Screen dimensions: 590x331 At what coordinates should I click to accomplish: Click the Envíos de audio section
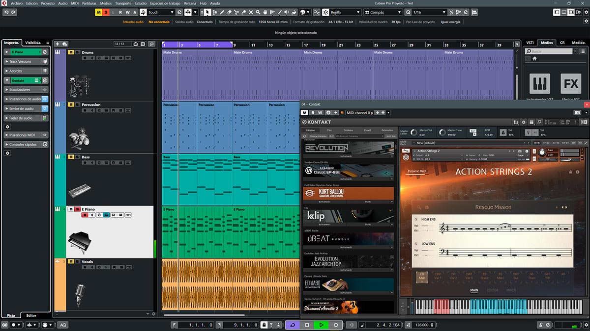(26, 108)
